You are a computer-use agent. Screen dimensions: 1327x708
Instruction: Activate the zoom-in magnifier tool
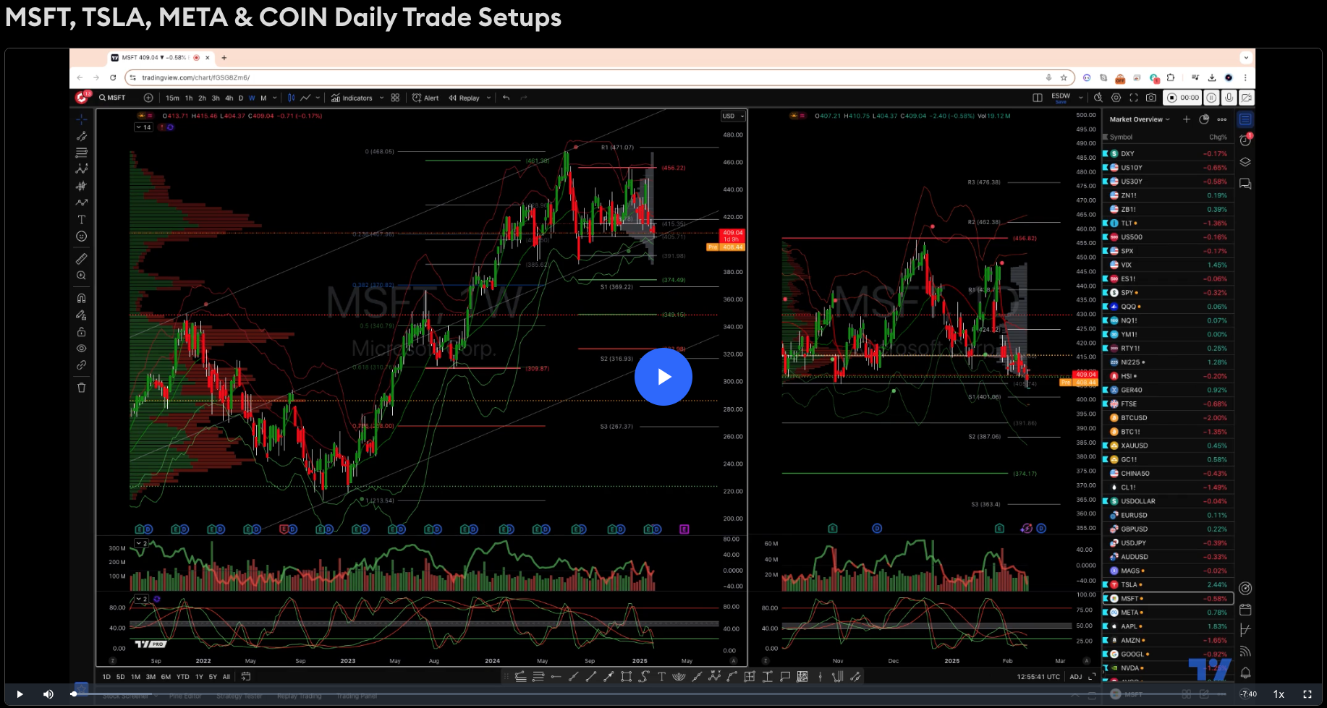tap(81, 276)
